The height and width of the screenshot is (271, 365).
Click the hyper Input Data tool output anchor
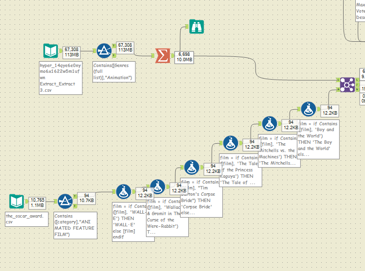tap(60, 51)
